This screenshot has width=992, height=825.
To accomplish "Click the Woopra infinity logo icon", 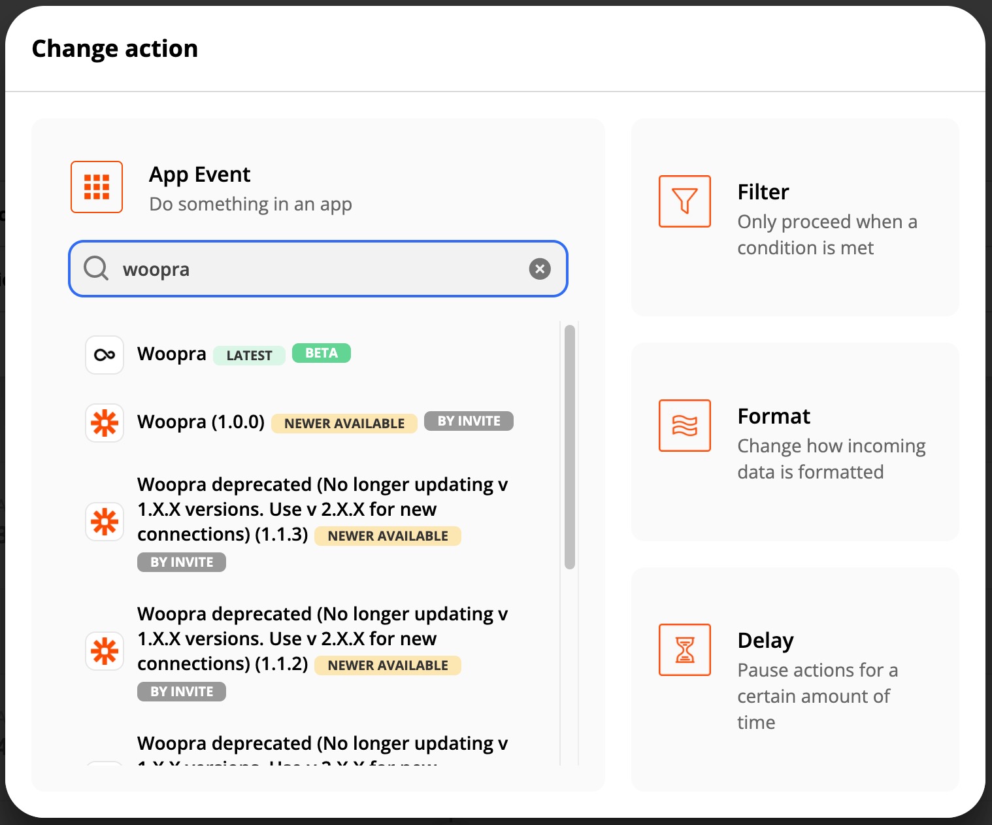I will [105, 355].
